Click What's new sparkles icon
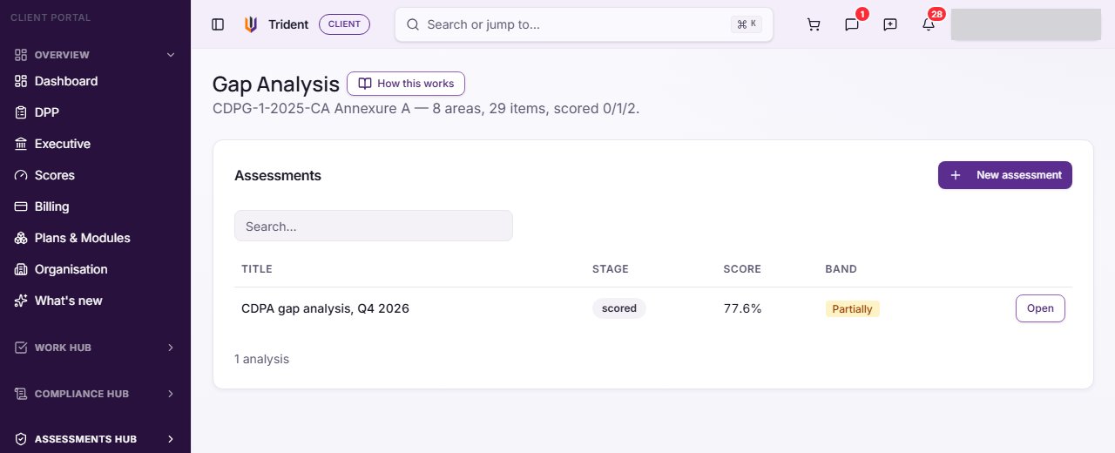Image resolution: width=1115 pixels, height=453 pixels. click(21, 301)
